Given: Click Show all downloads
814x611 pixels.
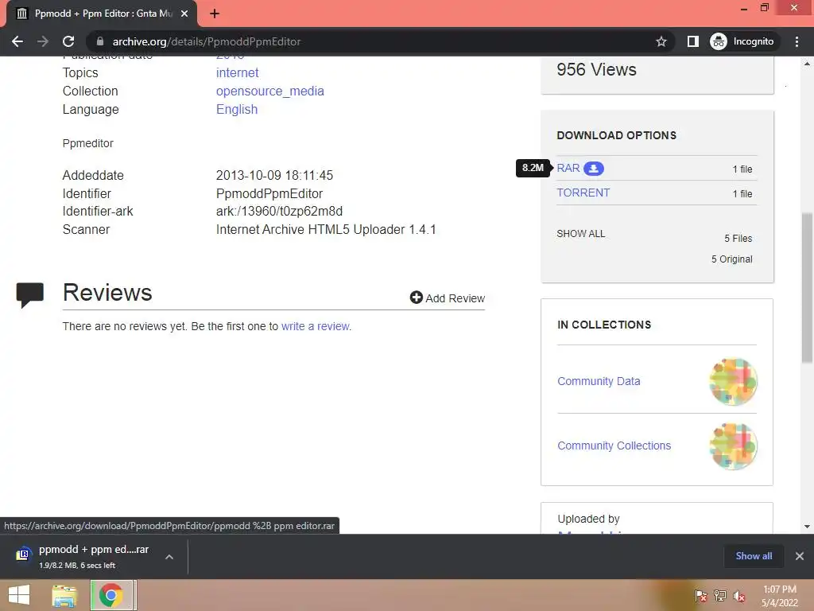Looking at the screenshot, I should [754, 556].
